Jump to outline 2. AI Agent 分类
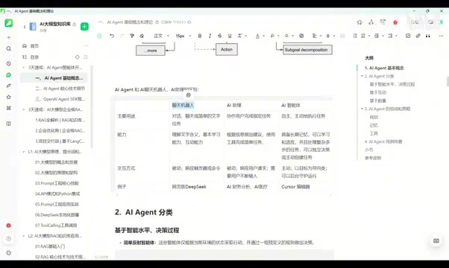Image resolution: width=449 pixels, height=268 pixels. coord(379,76)
